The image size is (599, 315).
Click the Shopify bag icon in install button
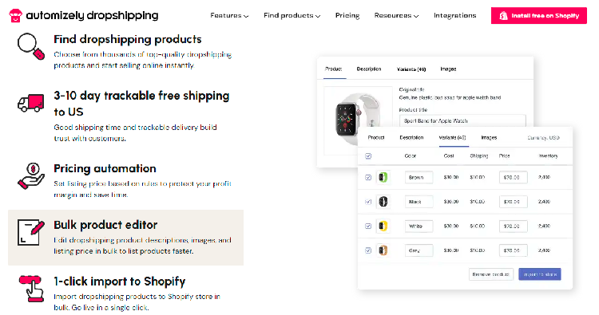(x=503, y=16)
